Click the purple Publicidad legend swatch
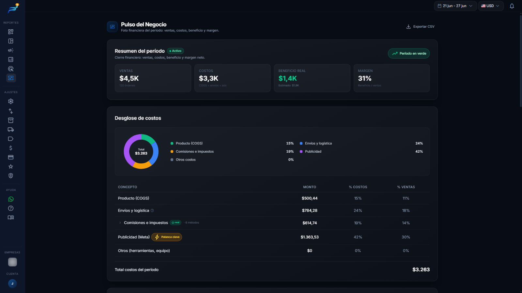This screenshot has width=522, height=293. [x=301, y=152]
